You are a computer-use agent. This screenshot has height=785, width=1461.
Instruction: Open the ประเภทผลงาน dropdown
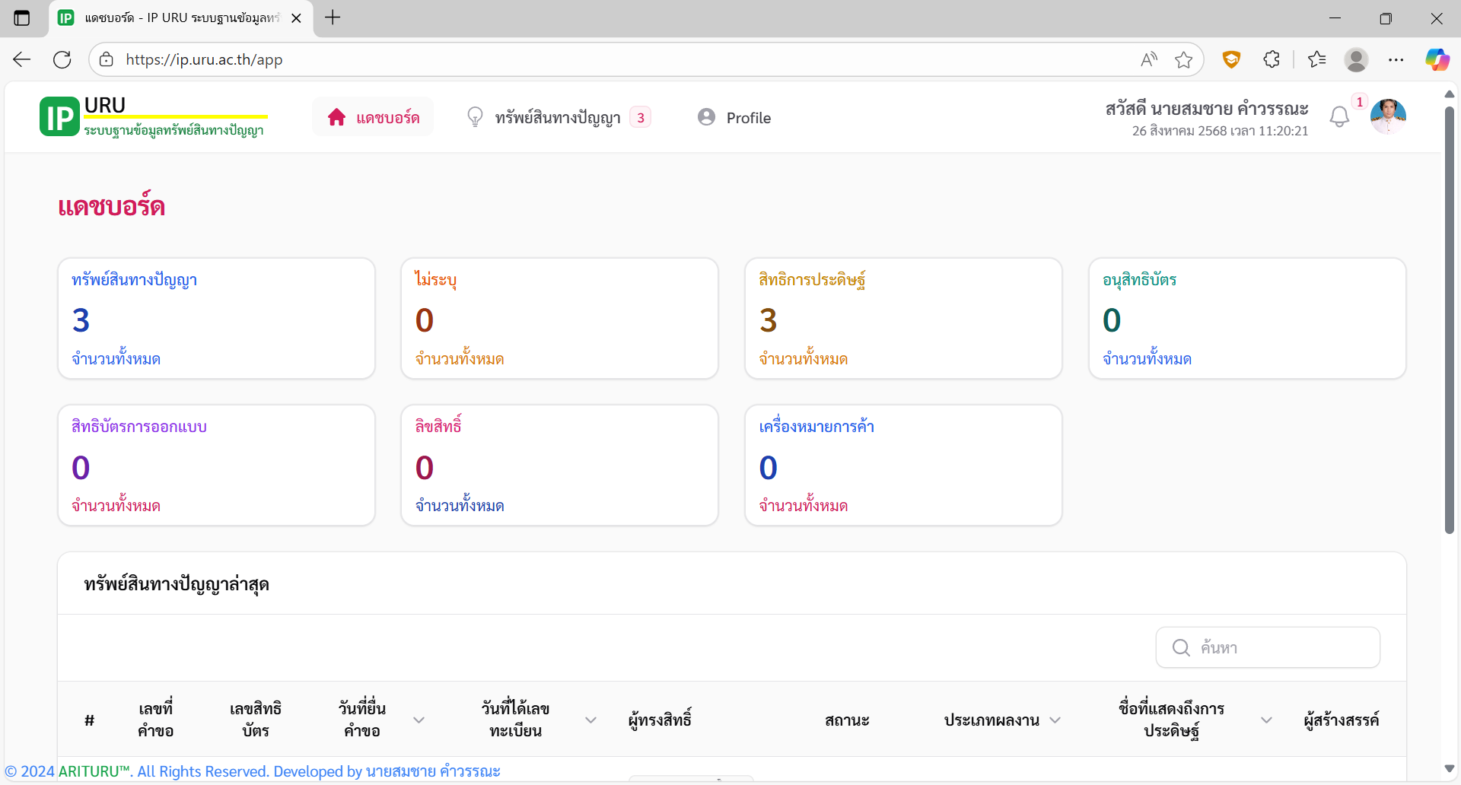[1055, 720]
